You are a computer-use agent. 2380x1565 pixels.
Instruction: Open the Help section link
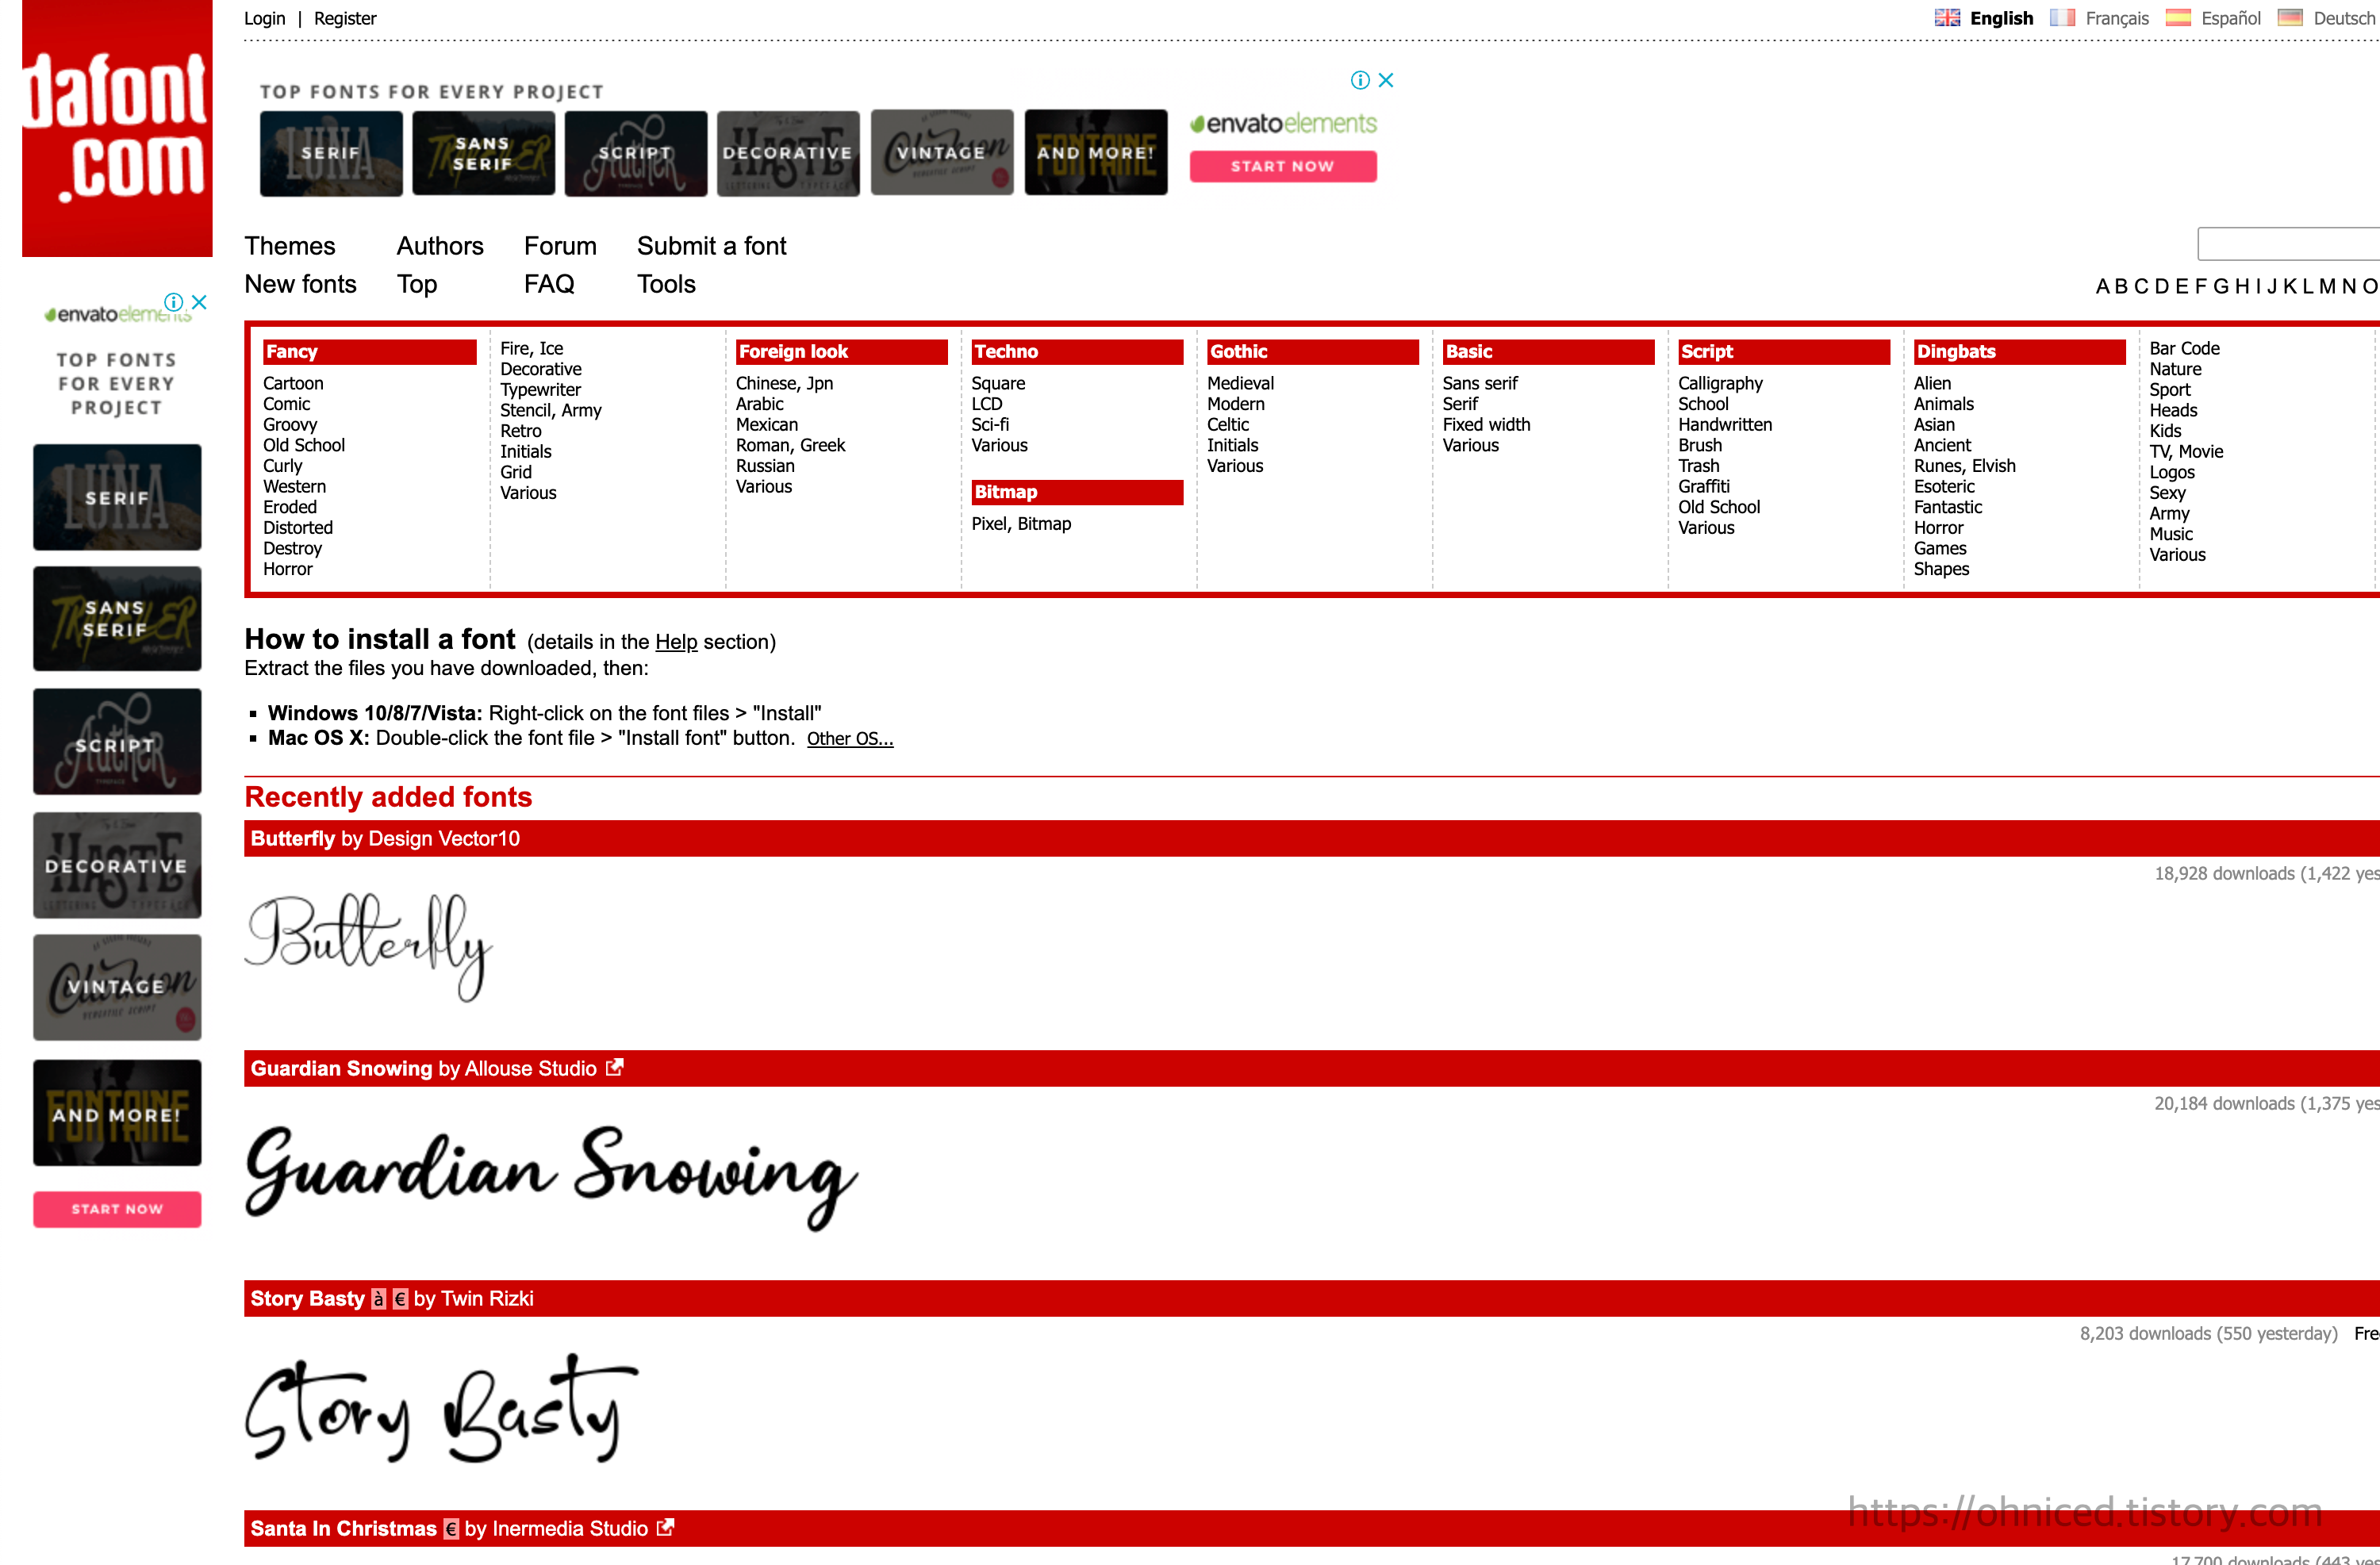(676, 642)
